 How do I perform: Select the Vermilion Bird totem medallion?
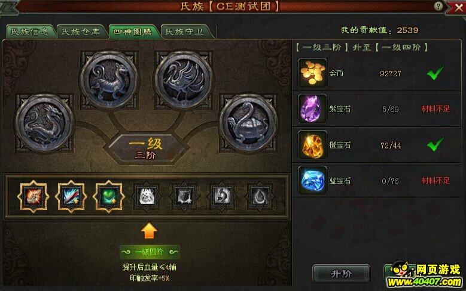pos(184,80)
